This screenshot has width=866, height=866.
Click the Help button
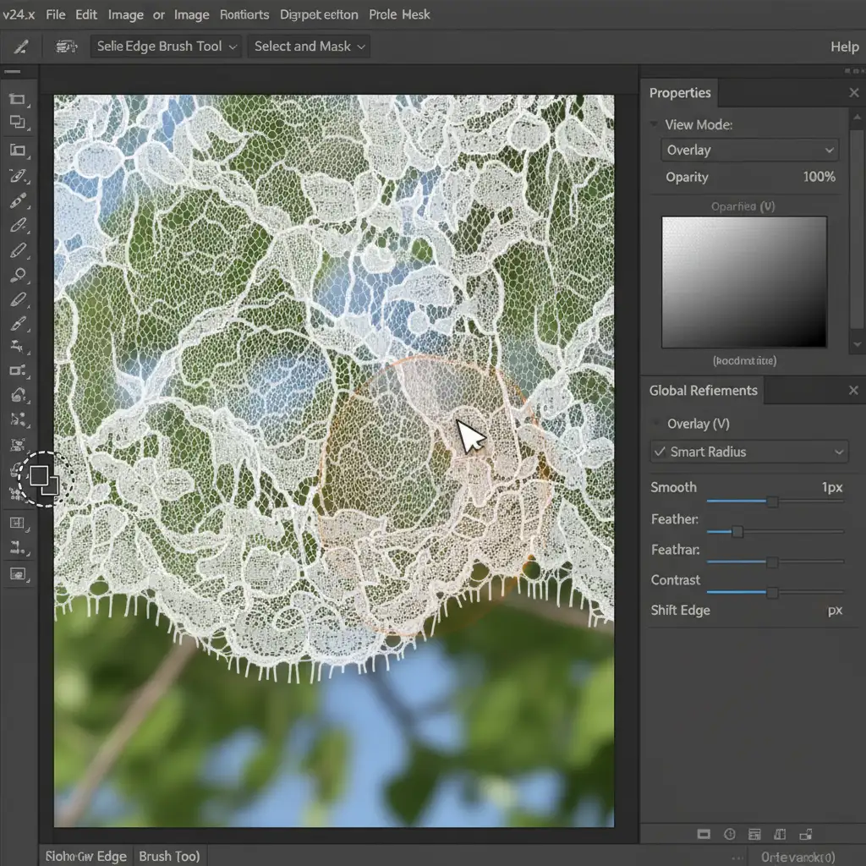coord(845,47)
